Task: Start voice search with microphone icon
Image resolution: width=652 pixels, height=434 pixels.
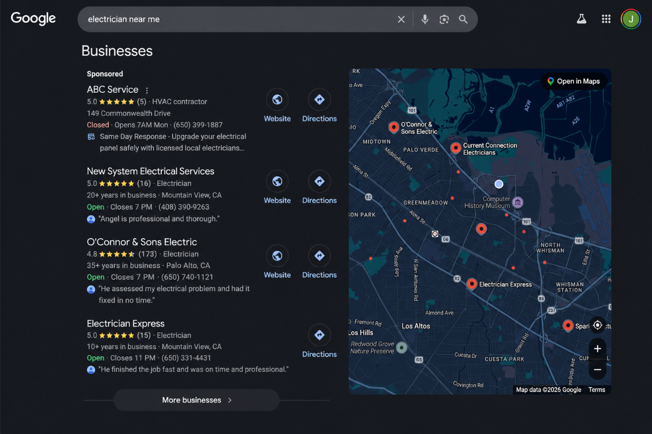Action: [425, 20]
